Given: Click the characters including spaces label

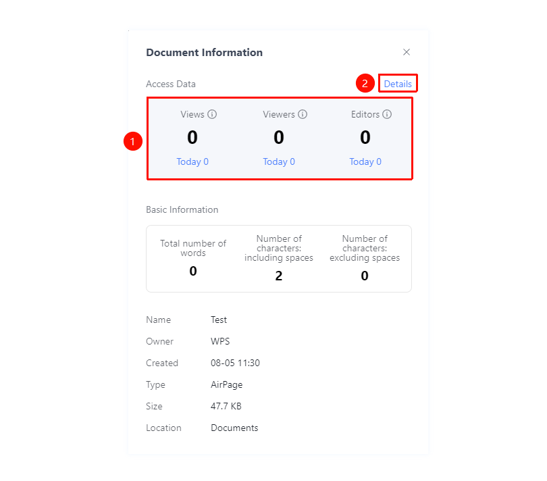Looking at the screenshot, I should 279,248.
